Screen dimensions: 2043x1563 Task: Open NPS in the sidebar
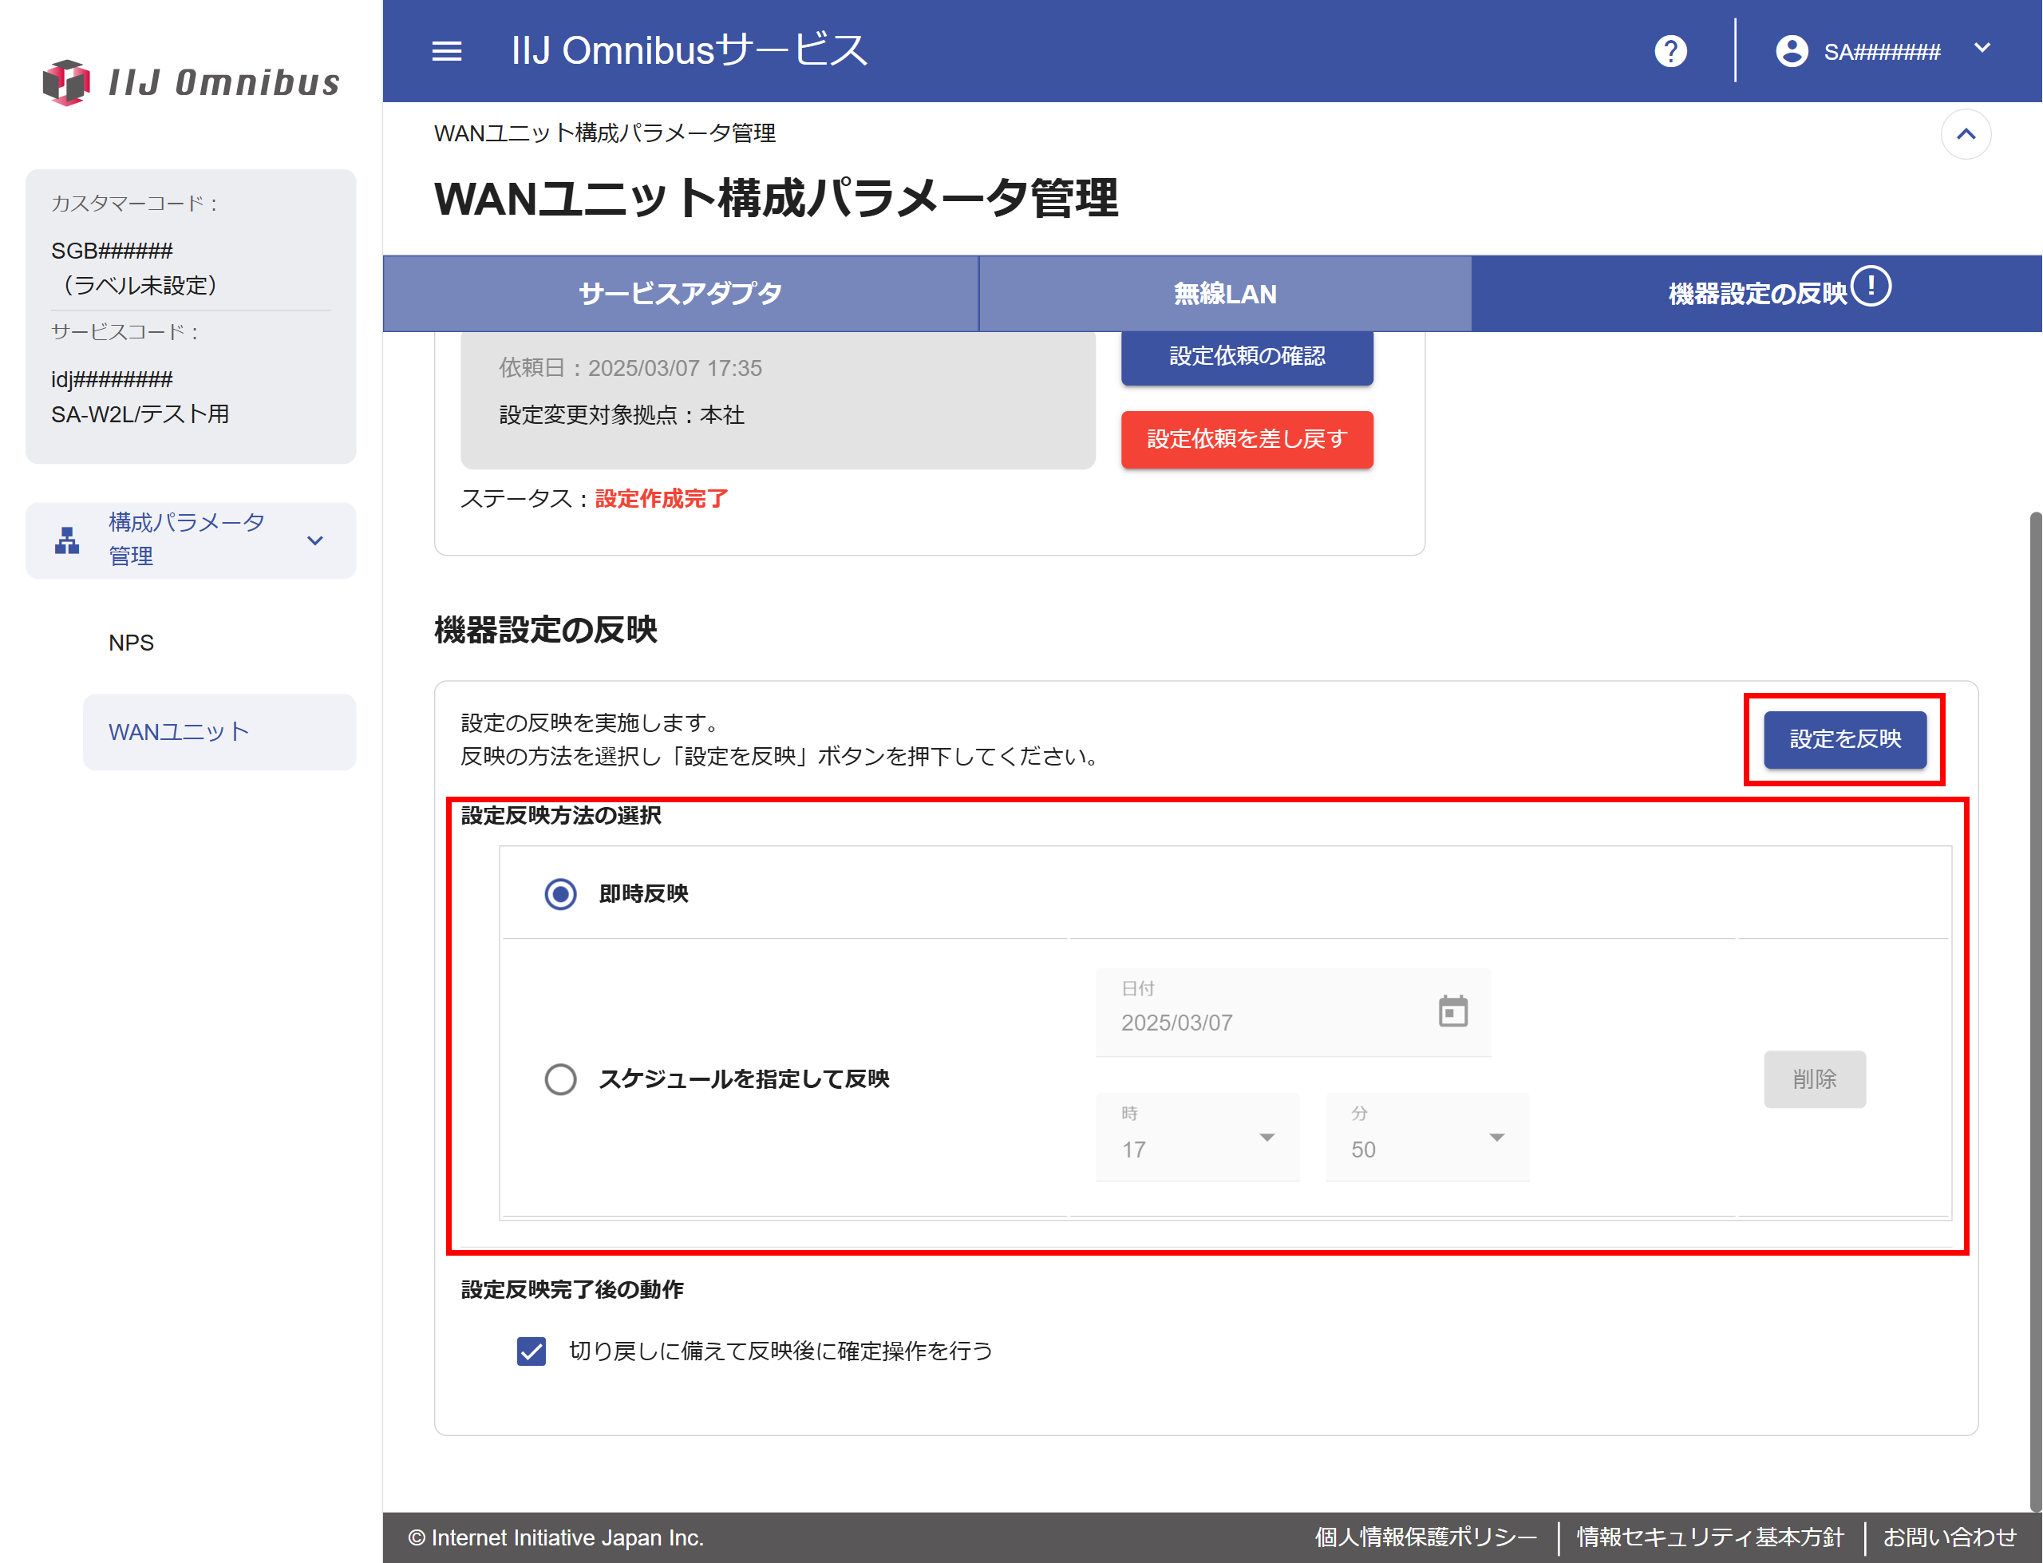tap(131, 643)
